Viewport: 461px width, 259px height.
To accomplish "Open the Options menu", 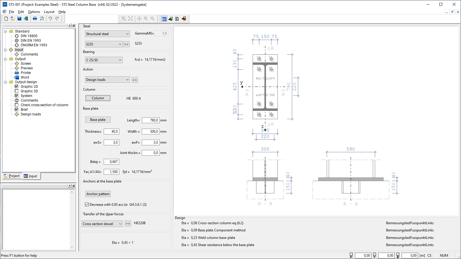I will coord(34,12).
